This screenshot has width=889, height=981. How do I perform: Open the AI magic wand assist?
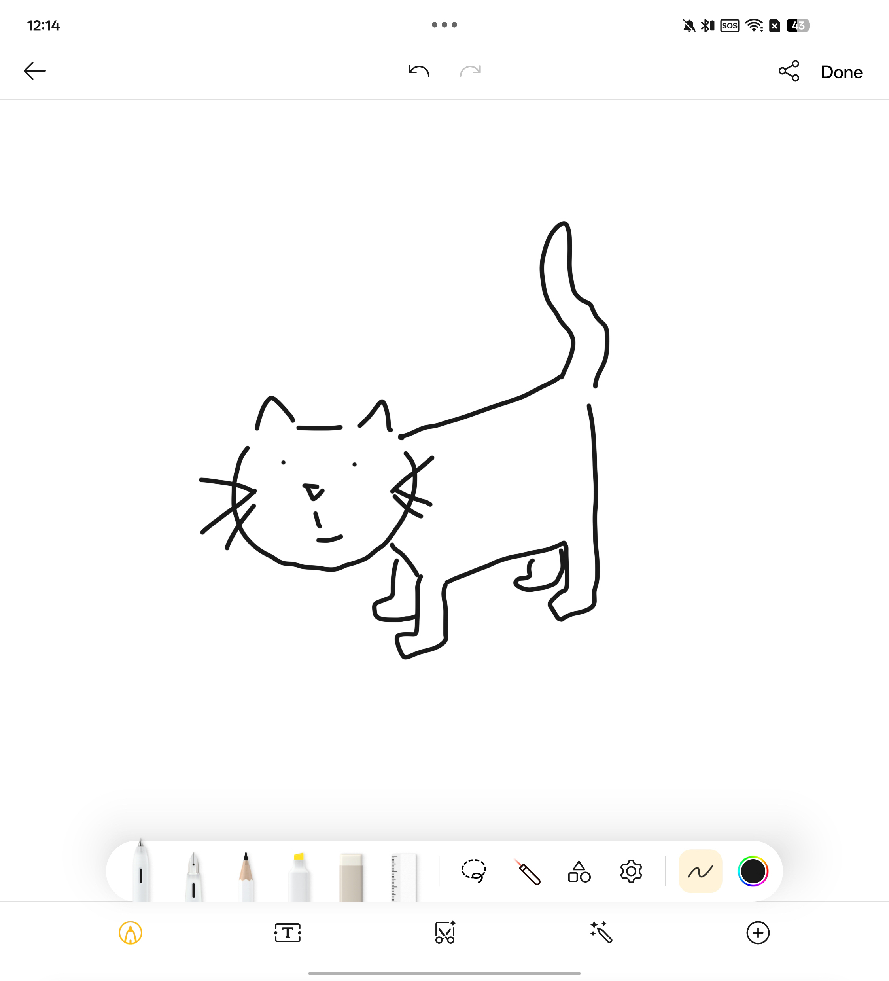click(x=601, y=933)
